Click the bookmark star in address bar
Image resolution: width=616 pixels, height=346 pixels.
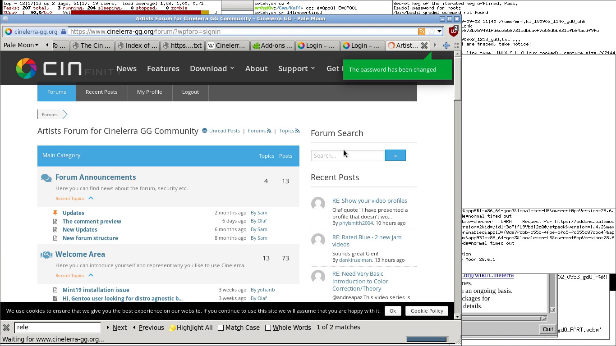432,32
